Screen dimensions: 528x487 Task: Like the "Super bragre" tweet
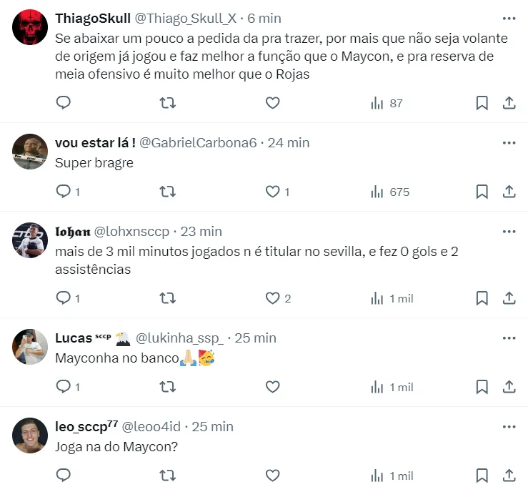[272, 192]
